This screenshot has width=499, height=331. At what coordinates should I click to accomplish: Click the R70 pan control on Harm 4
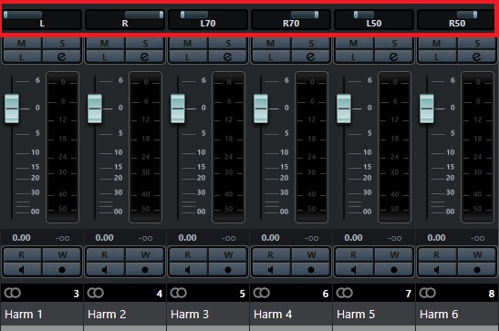pyautogui.click(x=291, y=20)
